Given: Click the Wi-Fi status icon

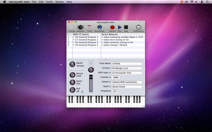Looking at the screenshot, I should pyautogui.click(x=192, y=2).
